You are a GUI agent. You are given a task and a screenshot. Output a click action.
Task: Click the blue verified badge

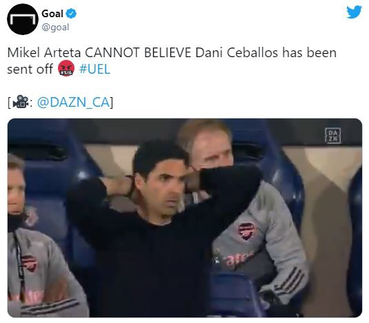pyautogui.click(x=71, y=14)
